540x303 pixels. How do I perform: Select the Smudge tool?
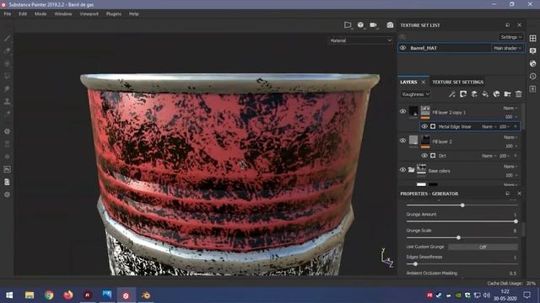click(8, 88)
